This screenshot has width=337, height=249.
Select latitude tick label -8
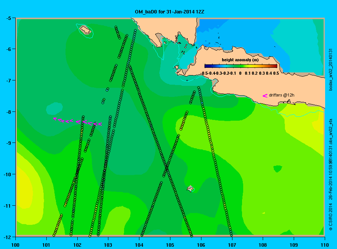coord(8,112)
